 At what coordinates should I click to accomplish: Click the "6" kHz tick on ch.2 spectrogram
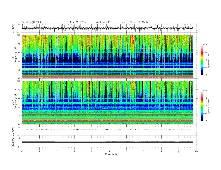19,98
